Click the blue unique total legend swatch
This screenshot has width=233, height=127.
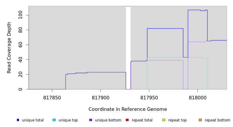pos(18,120)
